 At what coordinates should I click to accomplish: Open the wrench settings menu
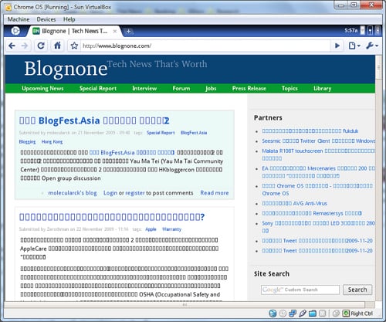pos(372,46)
